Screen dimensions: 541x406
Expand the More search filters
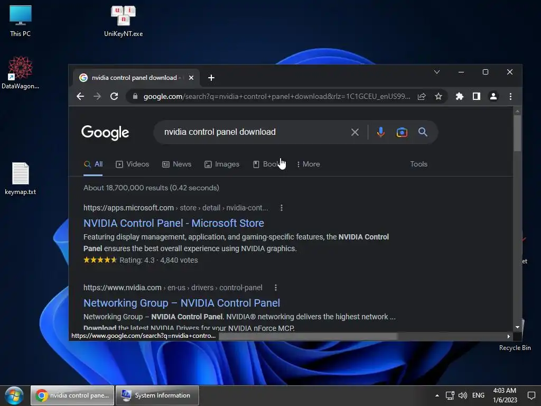click(309, 164)
